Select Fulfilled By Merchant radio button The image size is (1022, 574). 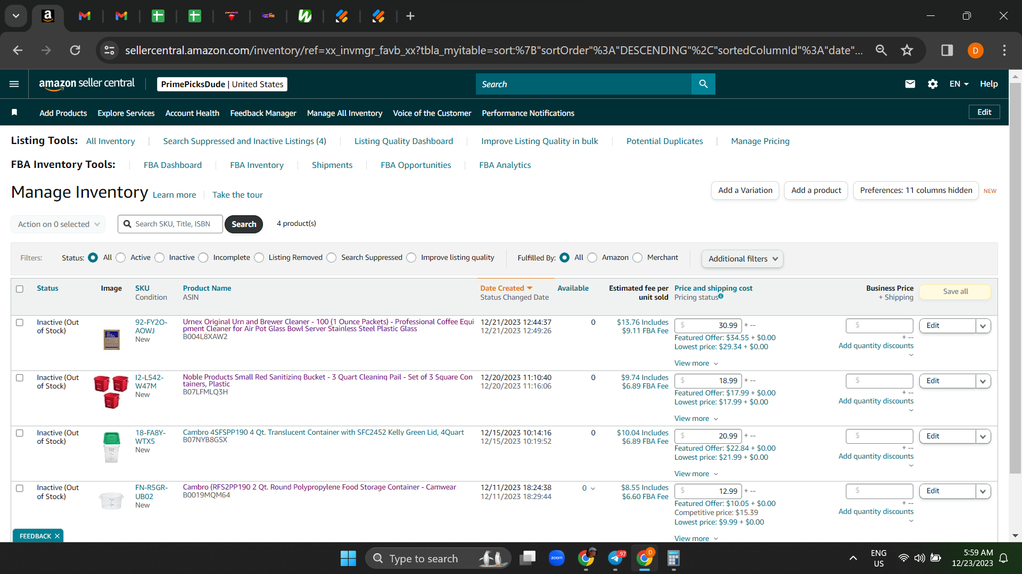(x=638, y=258)
